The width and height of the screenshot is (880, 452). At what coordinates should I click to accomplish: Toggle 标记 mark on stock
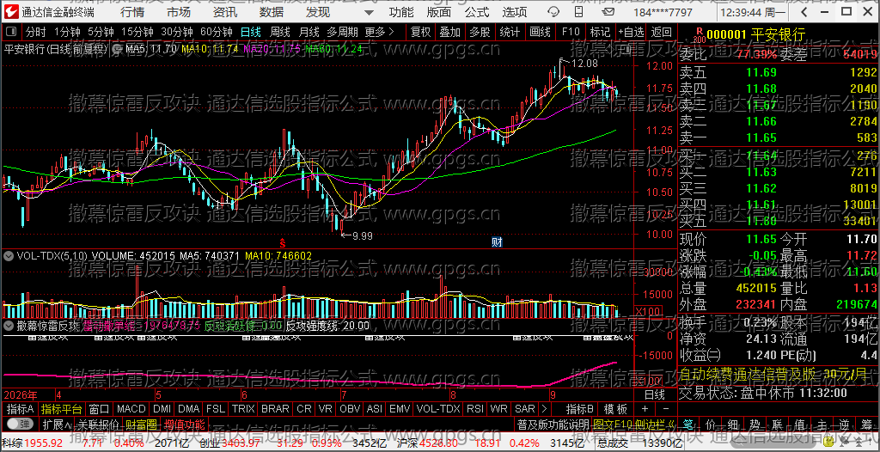click(600, 32)
